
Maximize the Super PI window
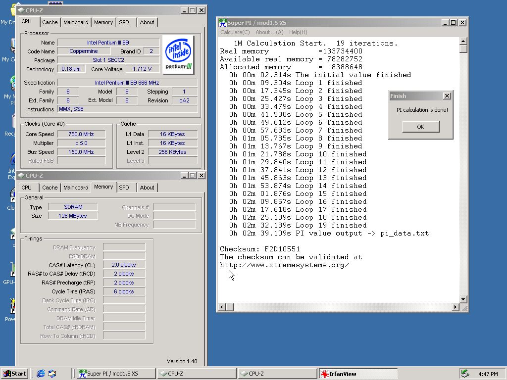point(454,23)
